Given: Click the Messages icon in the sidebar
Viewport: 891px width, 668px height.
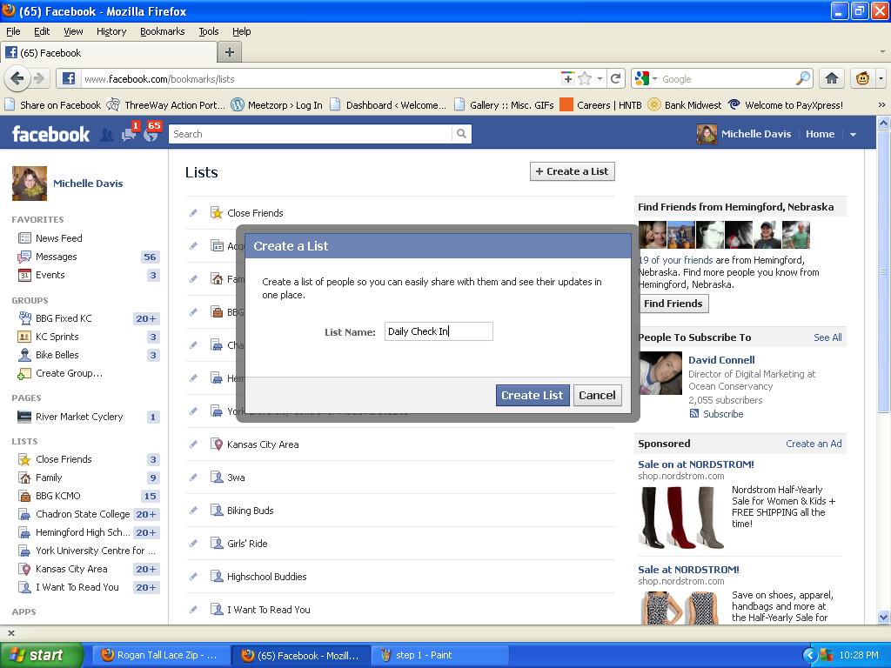Looking at the screenshot, I should [24, 257].
